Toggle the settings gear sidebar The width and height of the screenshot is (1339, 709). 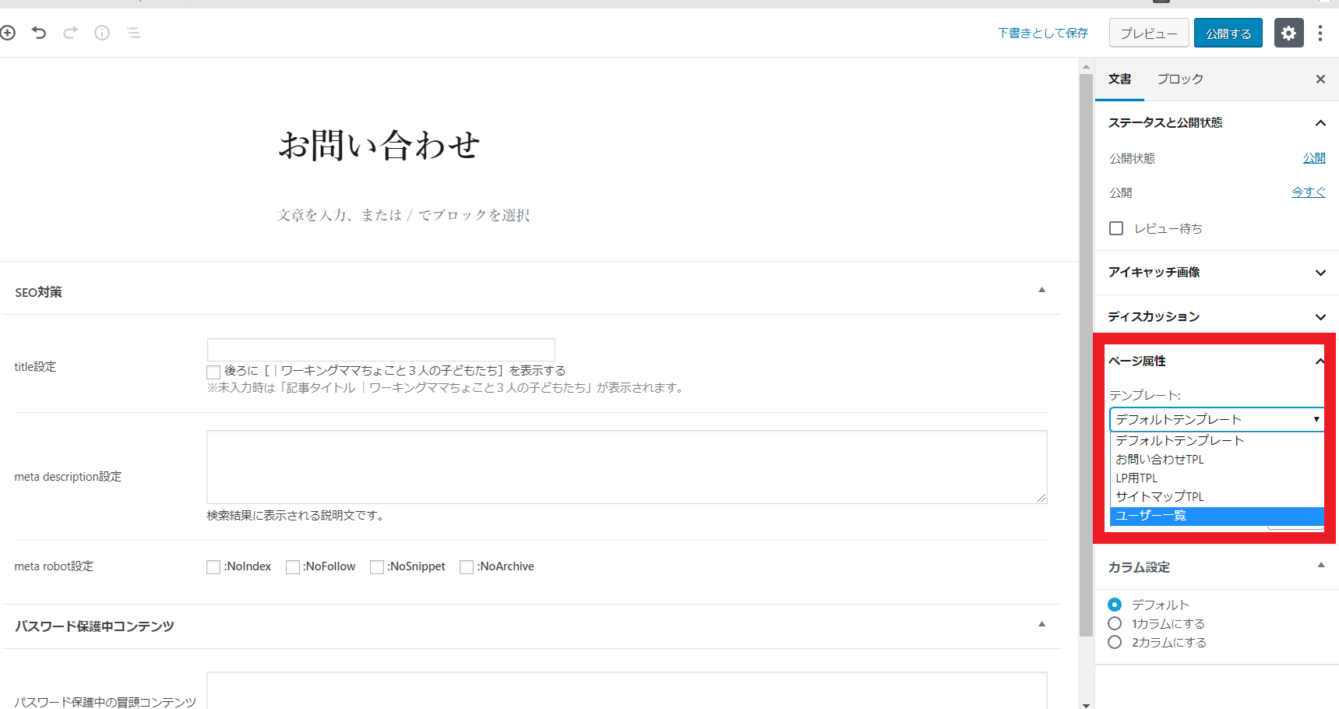point(1288,33)
